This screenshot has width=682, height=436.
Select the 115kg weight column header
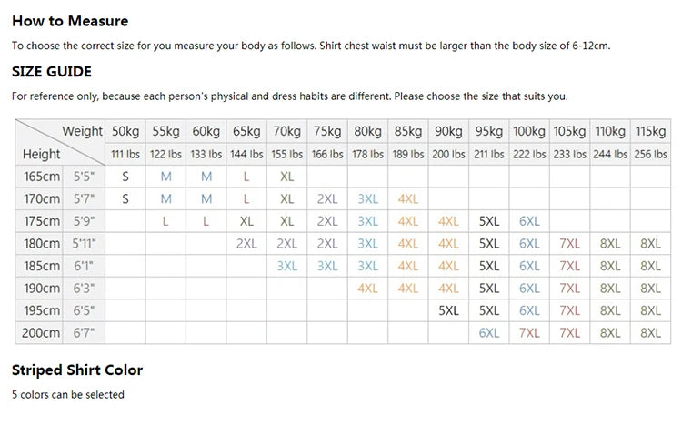click(650, 131)
